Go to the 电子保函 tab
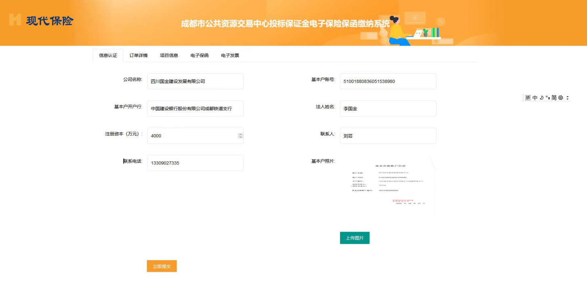The height and width of the screenshot is (284, 587). (x=199, y=56)
